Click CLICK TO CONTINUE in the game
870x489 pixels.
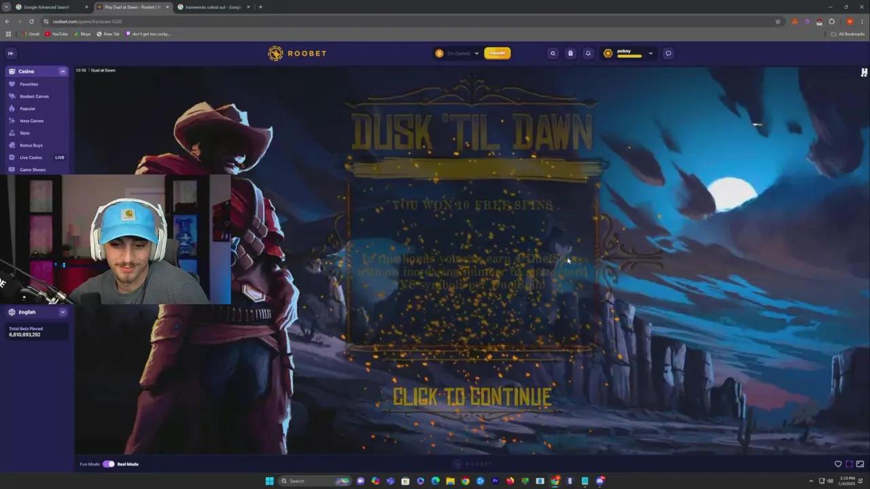click(x=472, y=397)
